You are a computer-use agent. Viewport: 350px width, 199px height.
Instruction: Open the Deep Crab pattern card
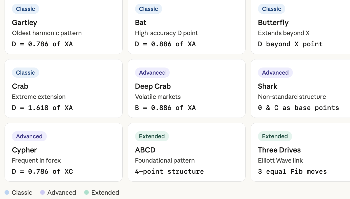click(187, 89)
